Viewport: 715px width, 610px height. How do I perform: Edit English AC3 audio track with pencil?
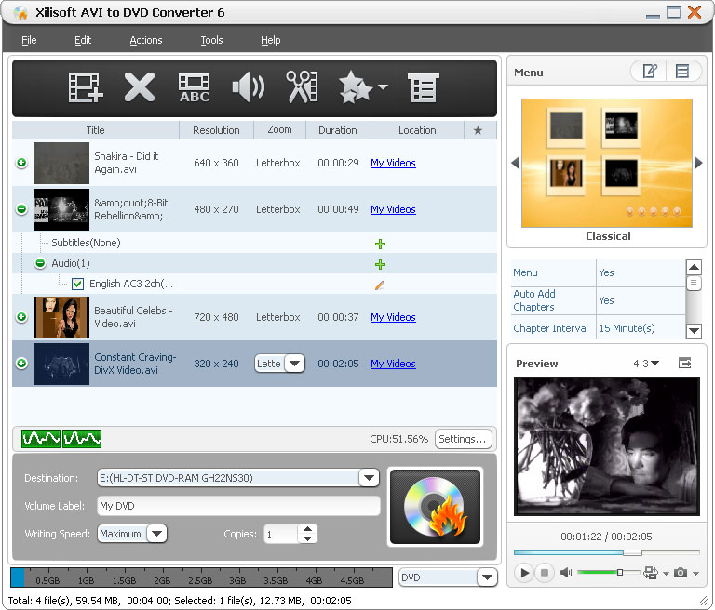[380, 285]
